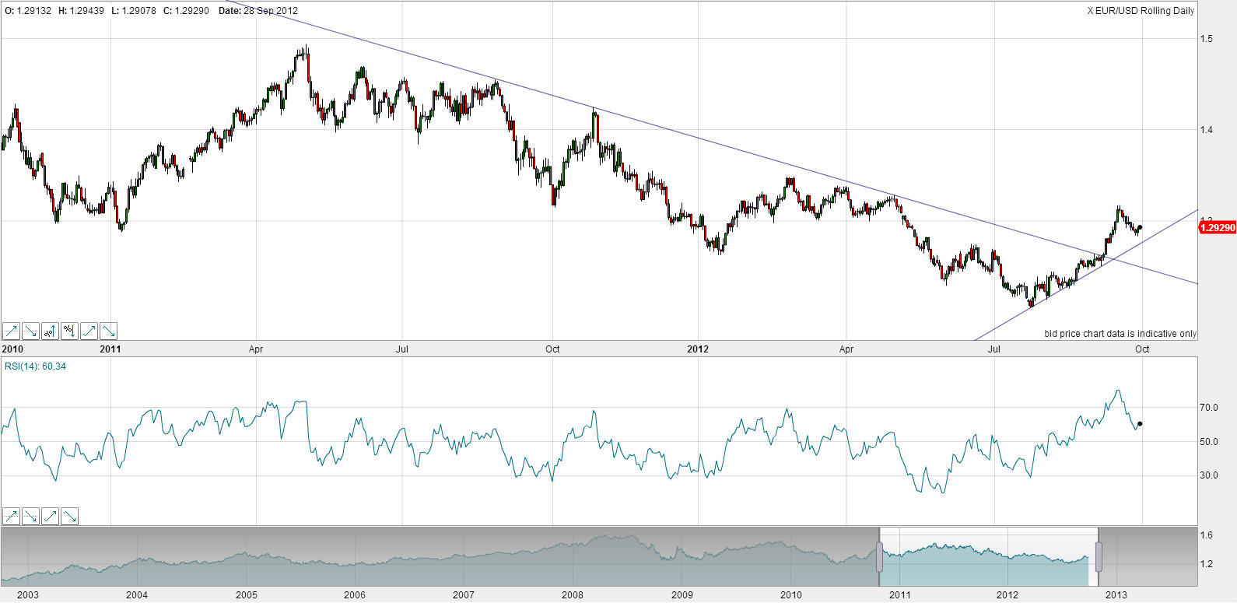Select the percent down-arrow tool
This screenshot has width=1237, height=603.
click(x=69, y=331)
